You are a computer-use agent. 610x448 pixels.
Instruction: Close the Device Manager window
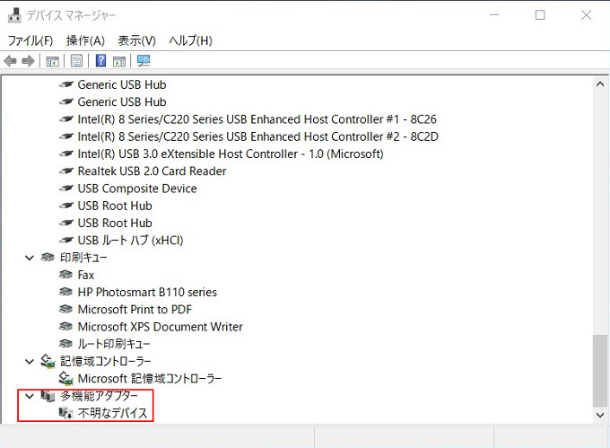[x=587, y=14]
